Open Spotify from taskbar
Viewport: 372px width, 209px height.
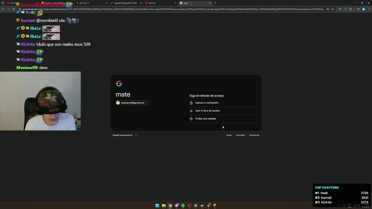click(183, 206)
